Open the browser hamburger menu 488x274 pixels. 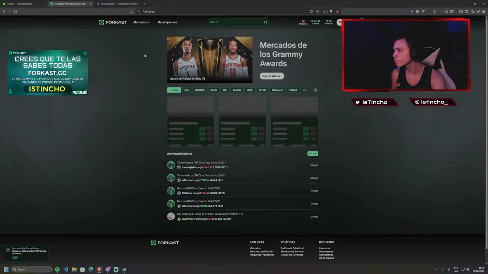(484, 11)
